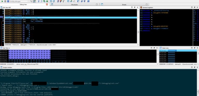The image size is (199, 96).
Task: Maximize the Output window panel
Action: pyautogui.click(x=192, y=67)
